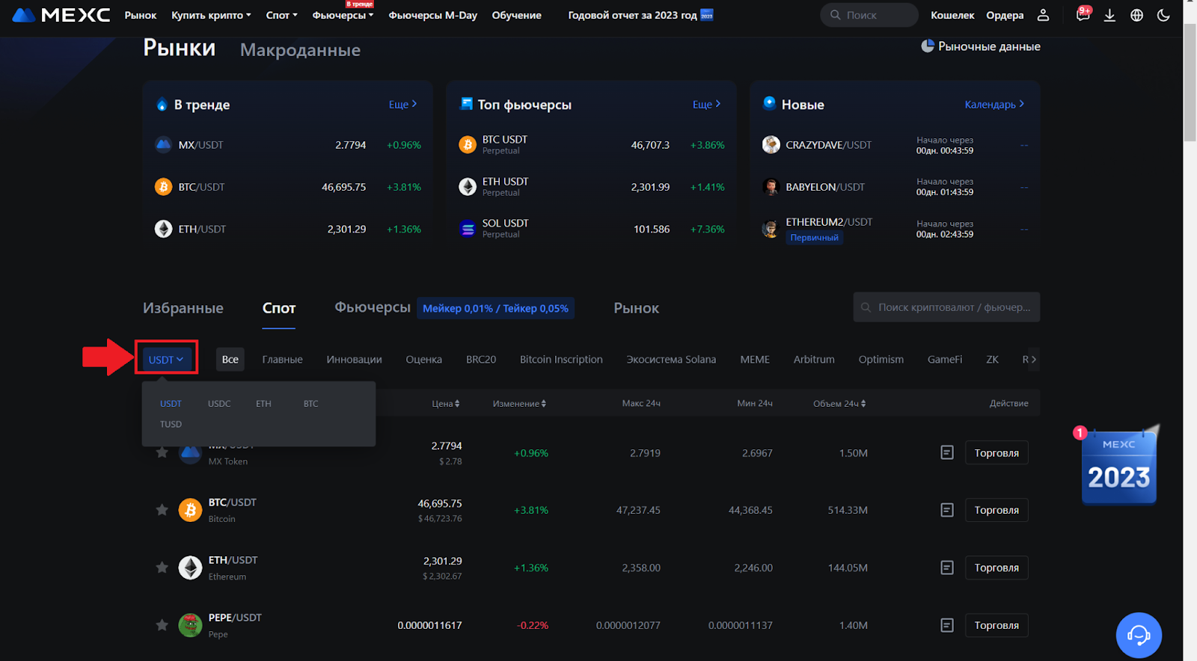Click the MEXC 2023 calendar badge
Image resolution: width=1197 pixels, height=661 pixels.
(x=1119, y=465)
